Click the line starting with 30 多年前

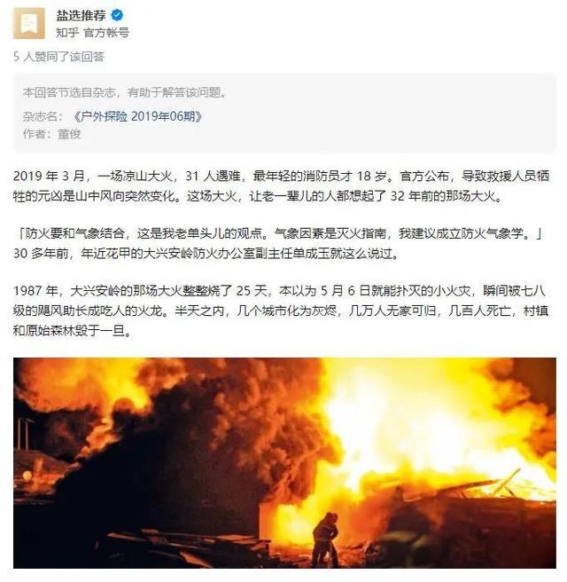(206, 254)
